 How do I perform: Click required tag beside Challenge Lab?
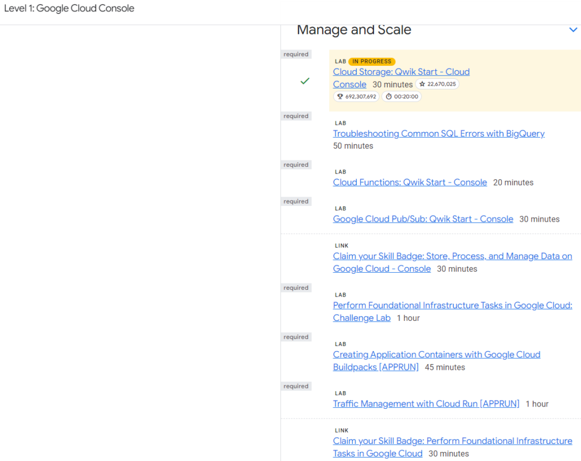[x=296, y=287]
